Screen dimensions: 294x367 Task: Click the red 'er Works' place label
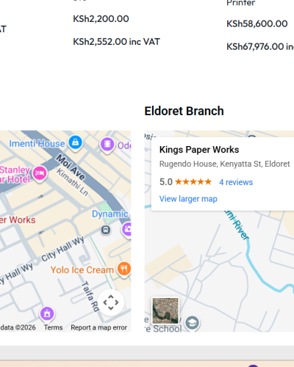point(18,220)
